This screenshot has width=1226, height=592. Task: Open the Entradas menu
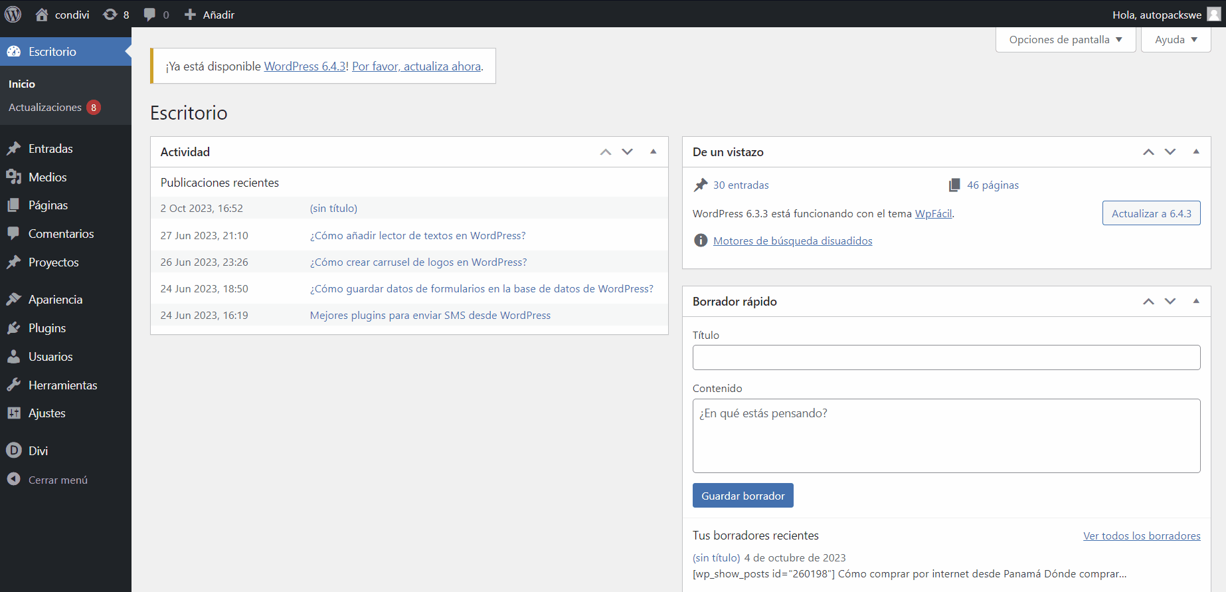50,149
